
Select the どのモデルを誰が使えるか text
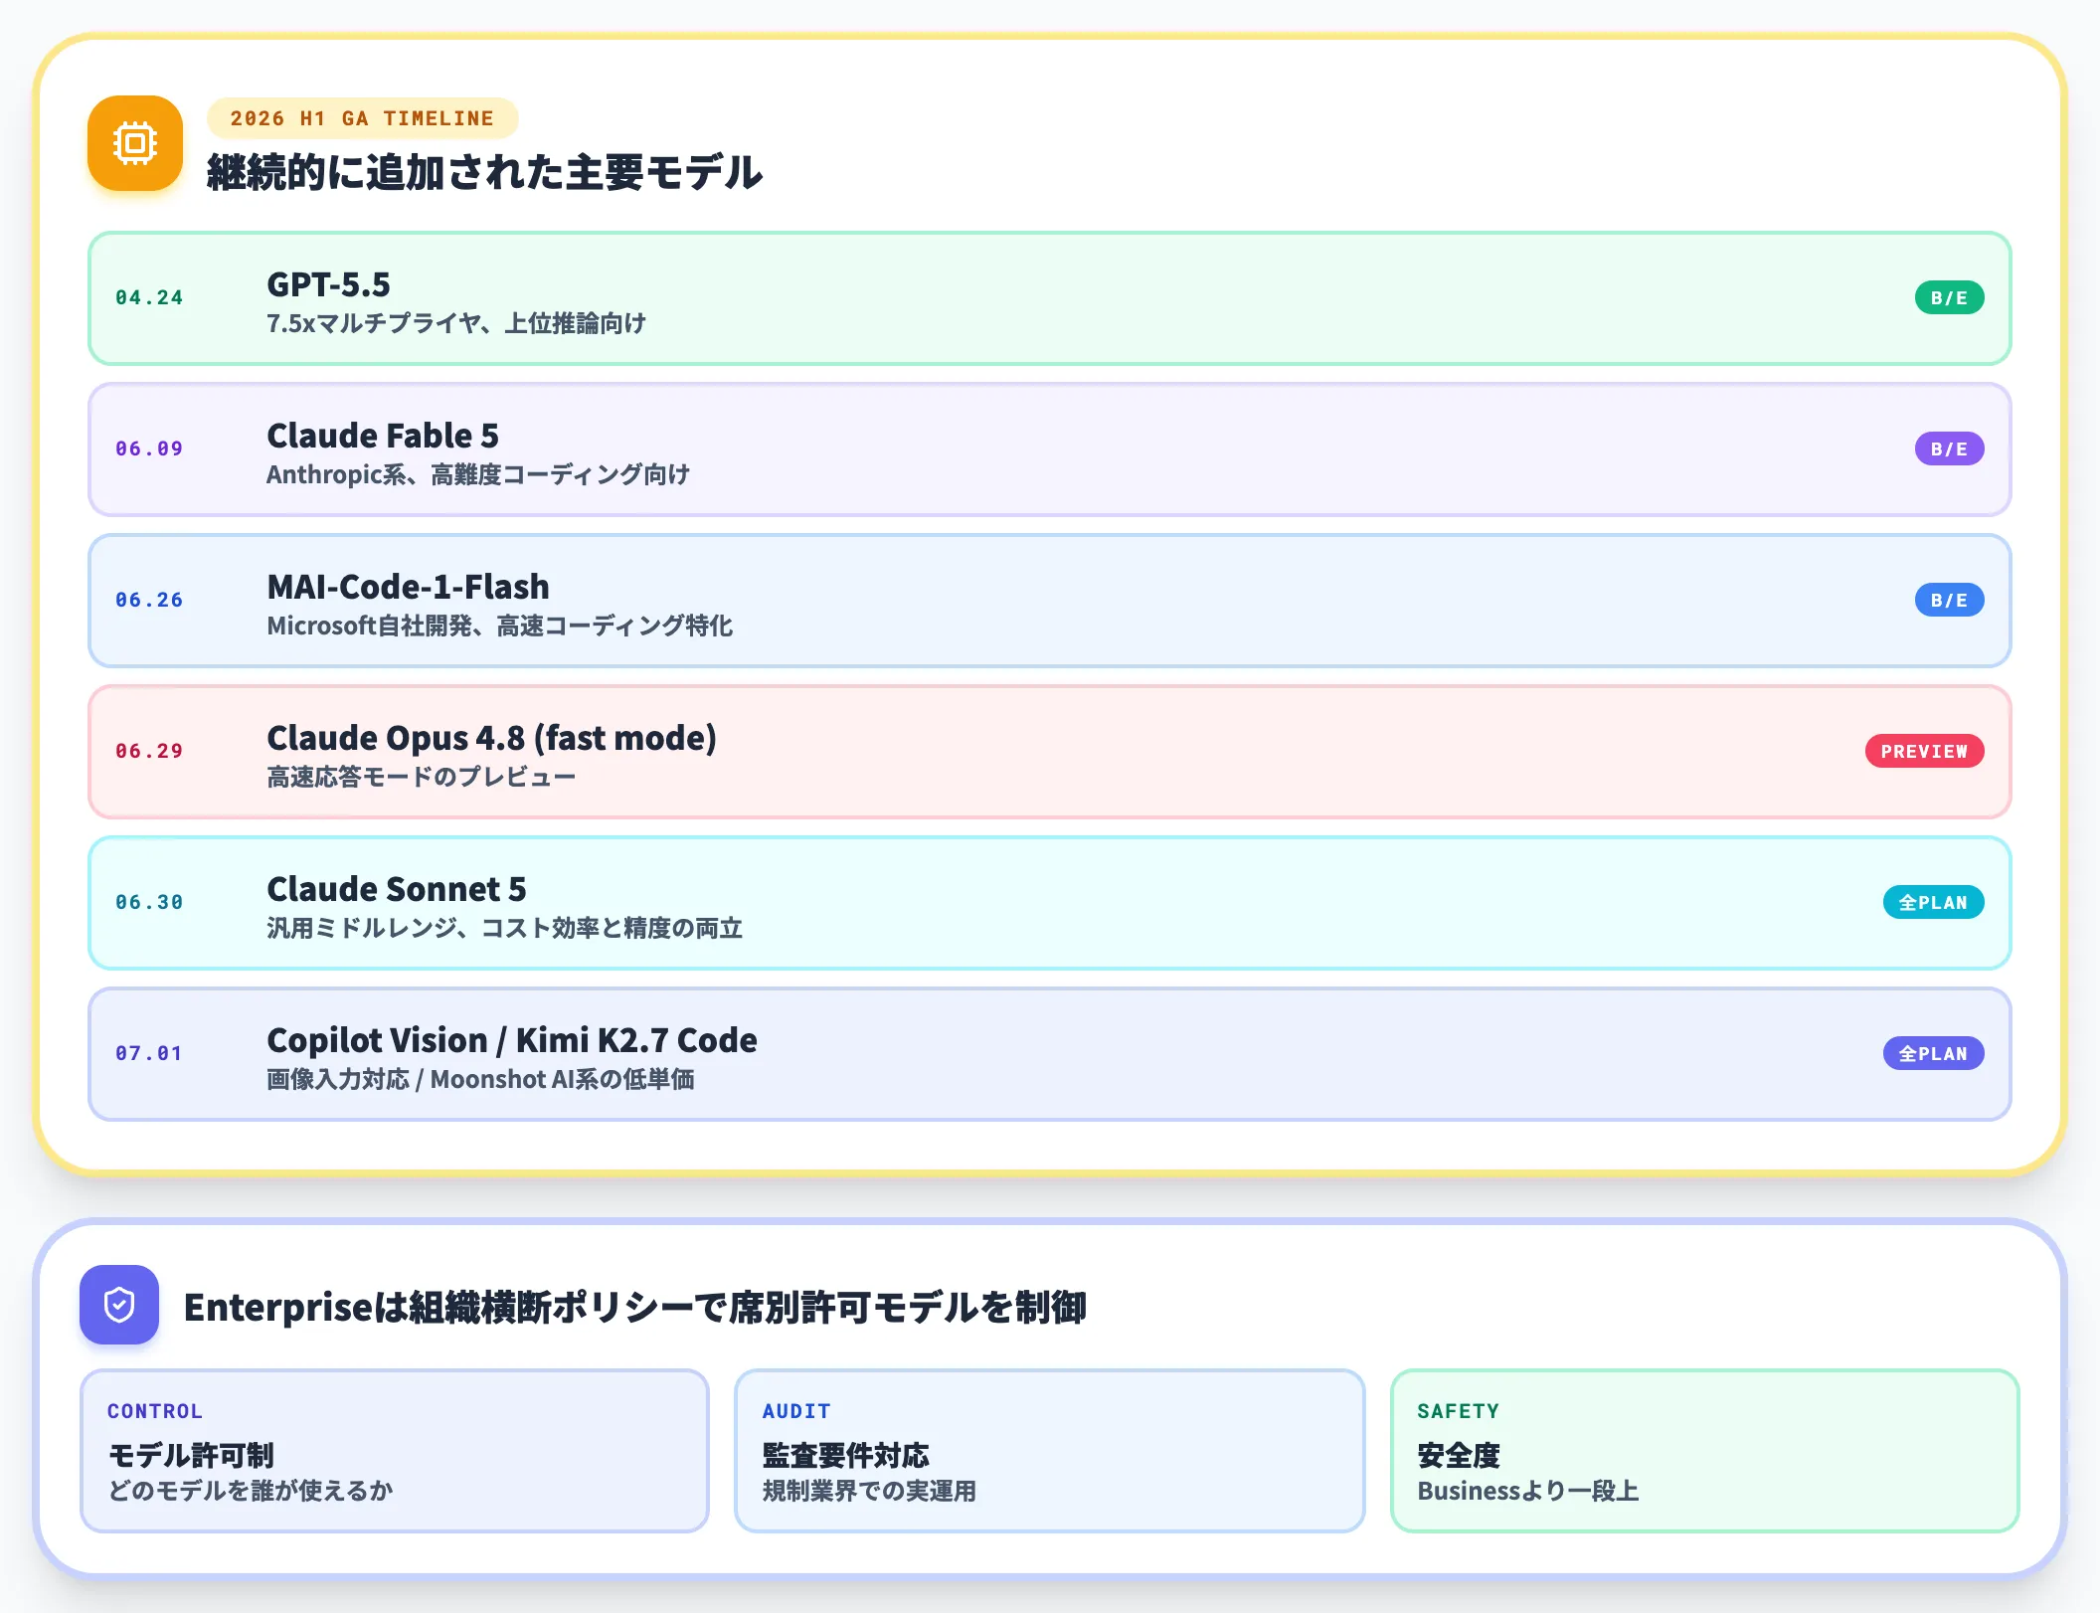(x=251, y=1491)
